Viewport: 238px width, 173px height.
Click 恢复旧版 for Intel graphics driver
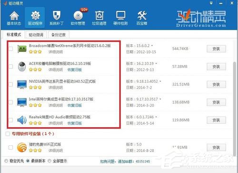point(75,106)
